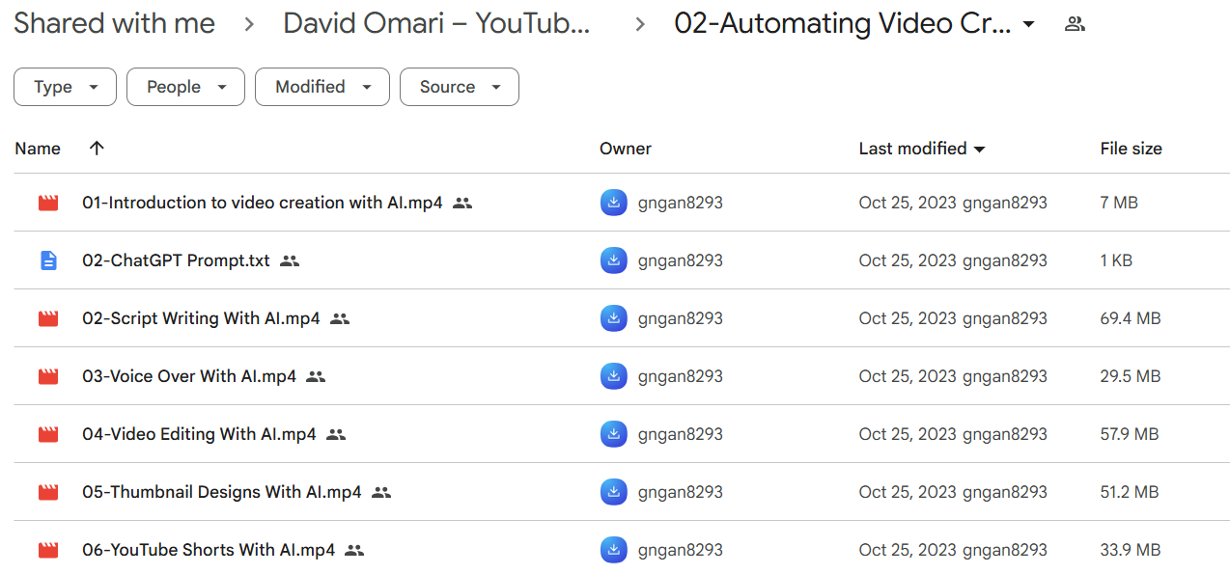
Task: Click owner name gngan8293 in 03-Voice Over row
Action: [x=681, y=376]
